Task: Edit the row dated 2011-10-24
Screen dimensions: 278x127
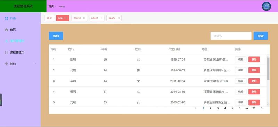Action: (241, 81)
